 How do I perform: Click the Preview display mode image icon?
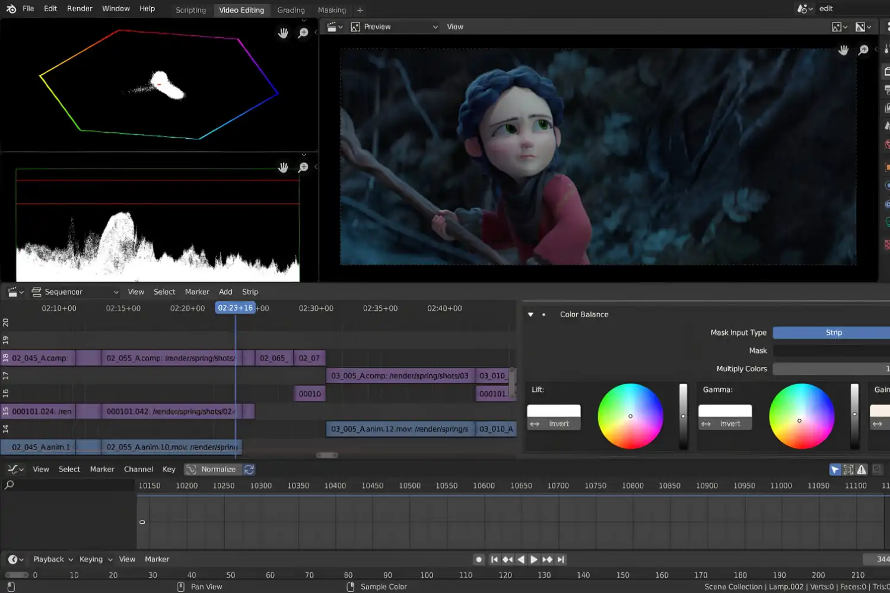click(355, 27)
